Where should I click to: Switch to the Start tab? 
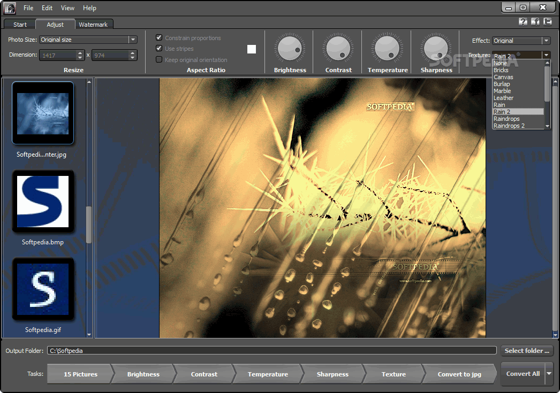[x=20, y=25]
